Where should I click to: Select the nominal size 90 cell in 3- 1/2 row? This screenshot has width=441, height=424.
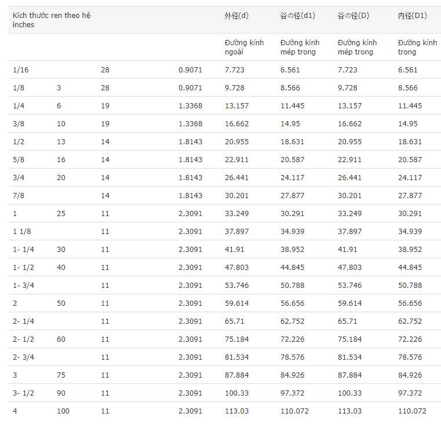click(61, 393)
